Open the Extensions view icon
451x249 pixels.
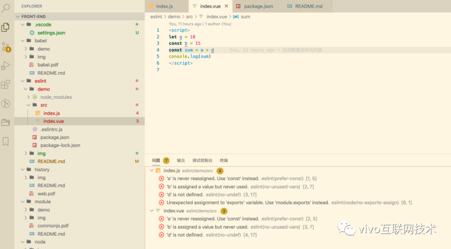click(5, 84)
